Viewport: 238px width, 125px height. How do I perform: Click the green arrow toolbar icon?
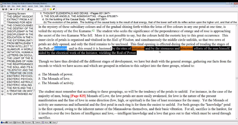[x=20, y=9]
